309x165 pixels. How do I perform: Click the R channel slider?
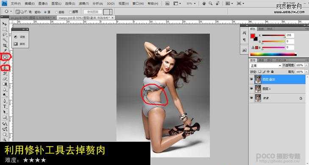pos(273,36)
